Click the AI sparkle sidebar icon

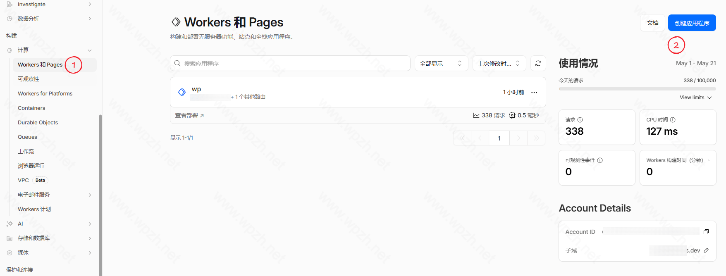tap(10, 224)
